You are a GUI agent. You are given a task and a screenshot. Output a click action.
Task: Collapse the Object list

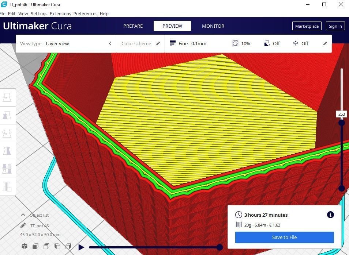(23, 215)
